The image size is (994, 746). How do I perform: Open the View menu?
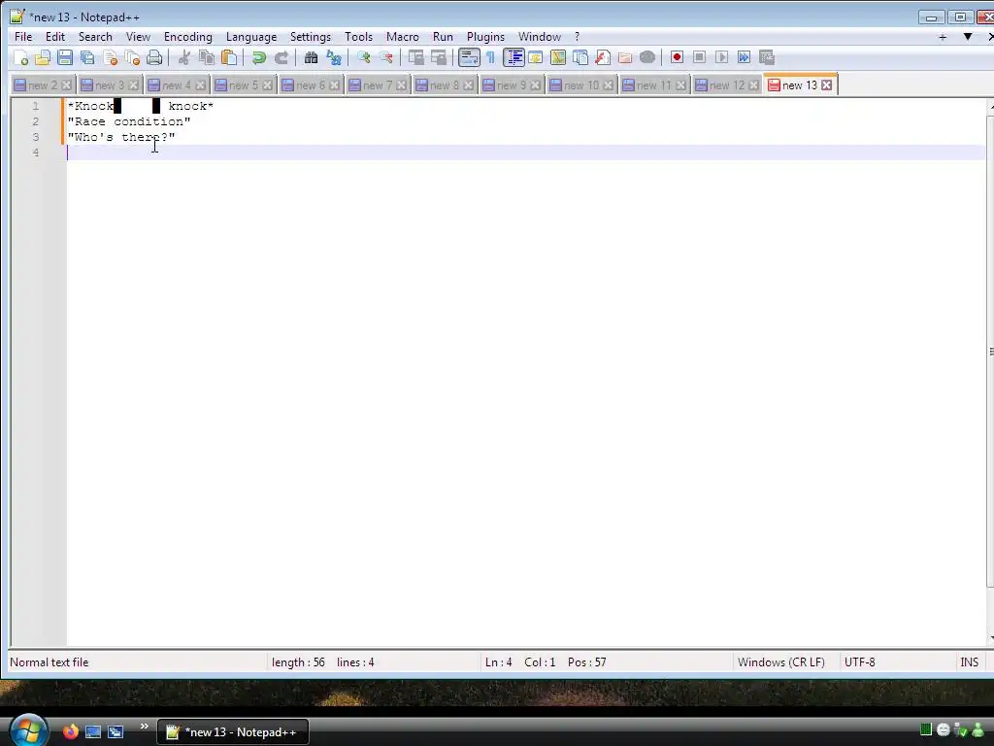[x=138, y=37]
